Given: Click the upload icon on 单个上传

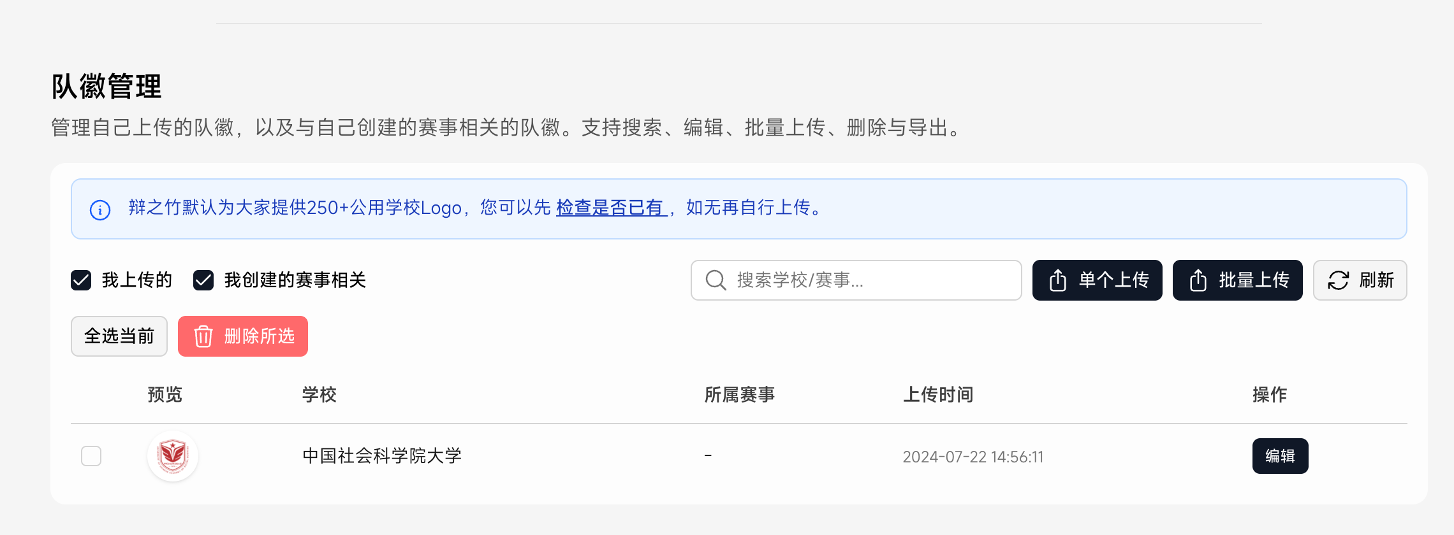Looking at the screenshot, I should 1057,280.
